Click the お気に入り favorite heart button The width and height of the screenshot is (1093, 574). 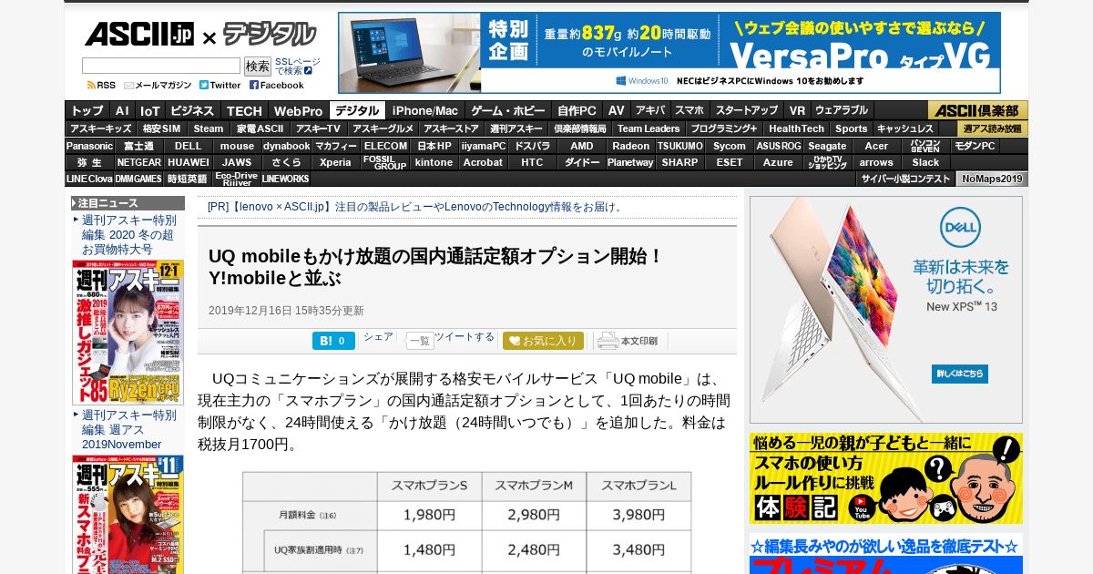coord(543,341)
